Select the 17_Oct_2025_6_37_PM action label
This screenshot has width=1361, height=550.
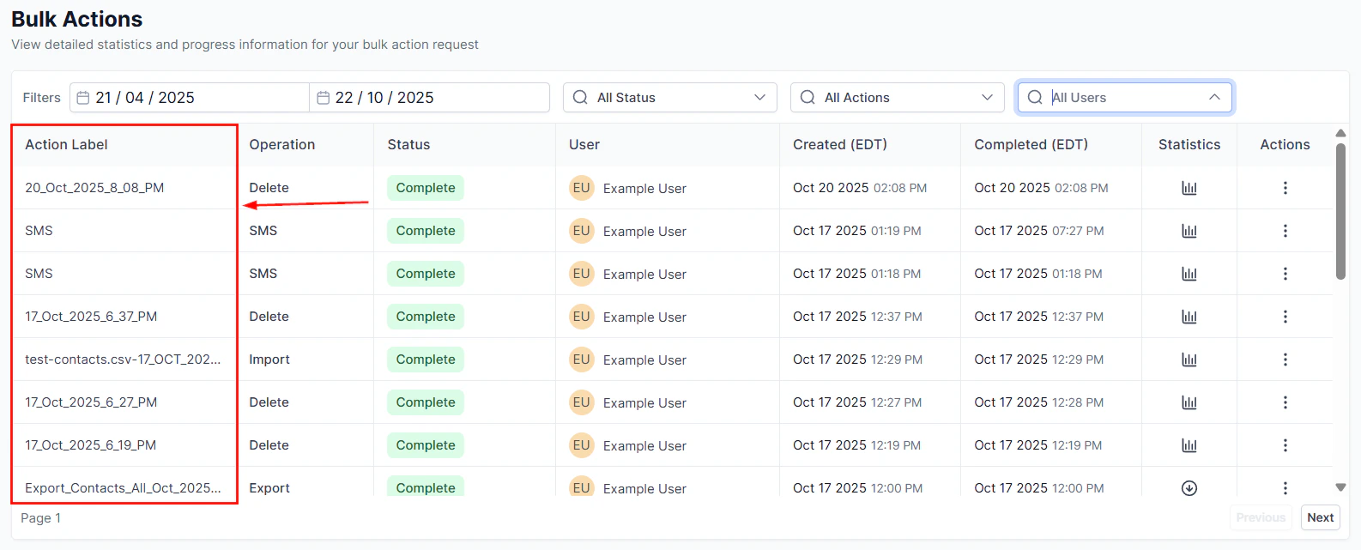(x=91, y=317)
